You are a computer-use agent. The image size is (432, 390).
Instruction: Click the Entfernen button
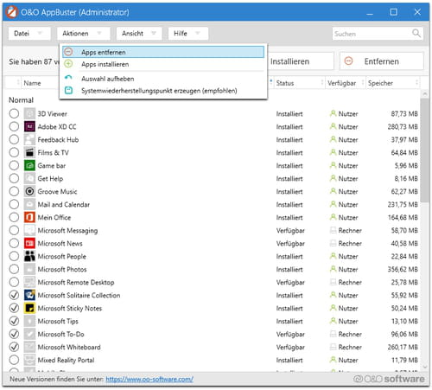[382, 61]
